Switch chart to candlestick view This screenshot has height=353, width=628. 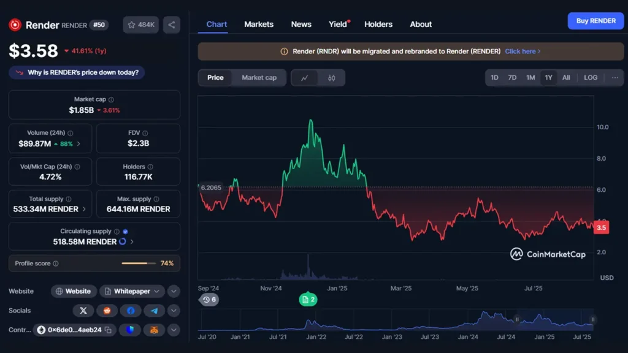(x=332, y=78)
